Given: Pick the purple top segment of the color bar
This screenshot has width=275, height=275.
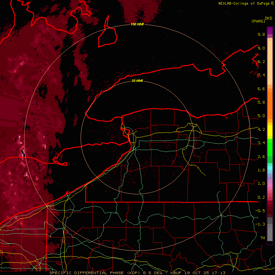Looking at the screenshot, I should click(x=270, y=30).
